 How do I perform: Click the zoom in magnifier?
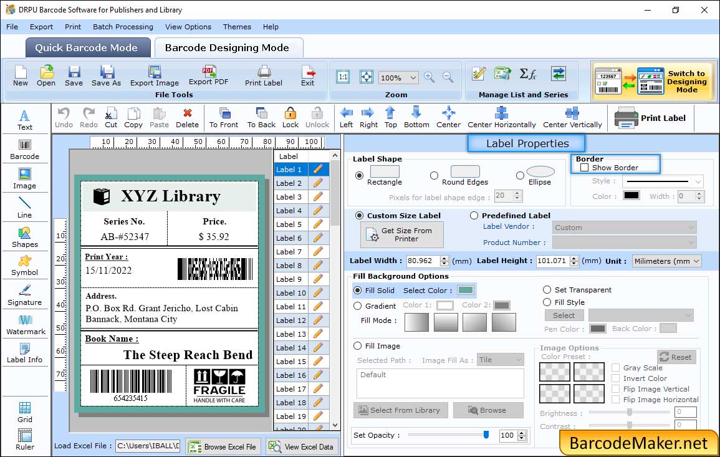[430, 77]
